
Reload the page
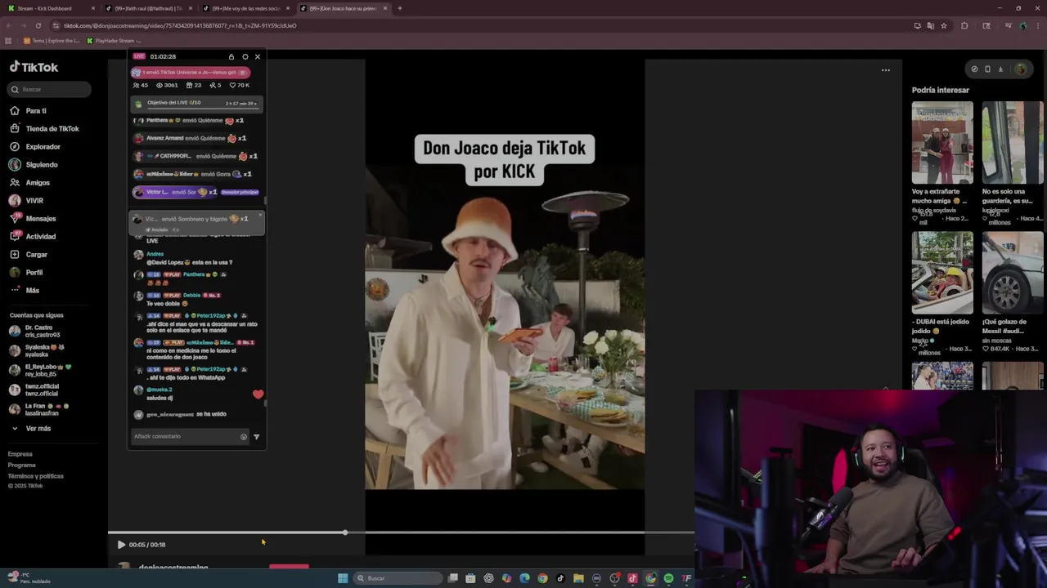point(38,25)
